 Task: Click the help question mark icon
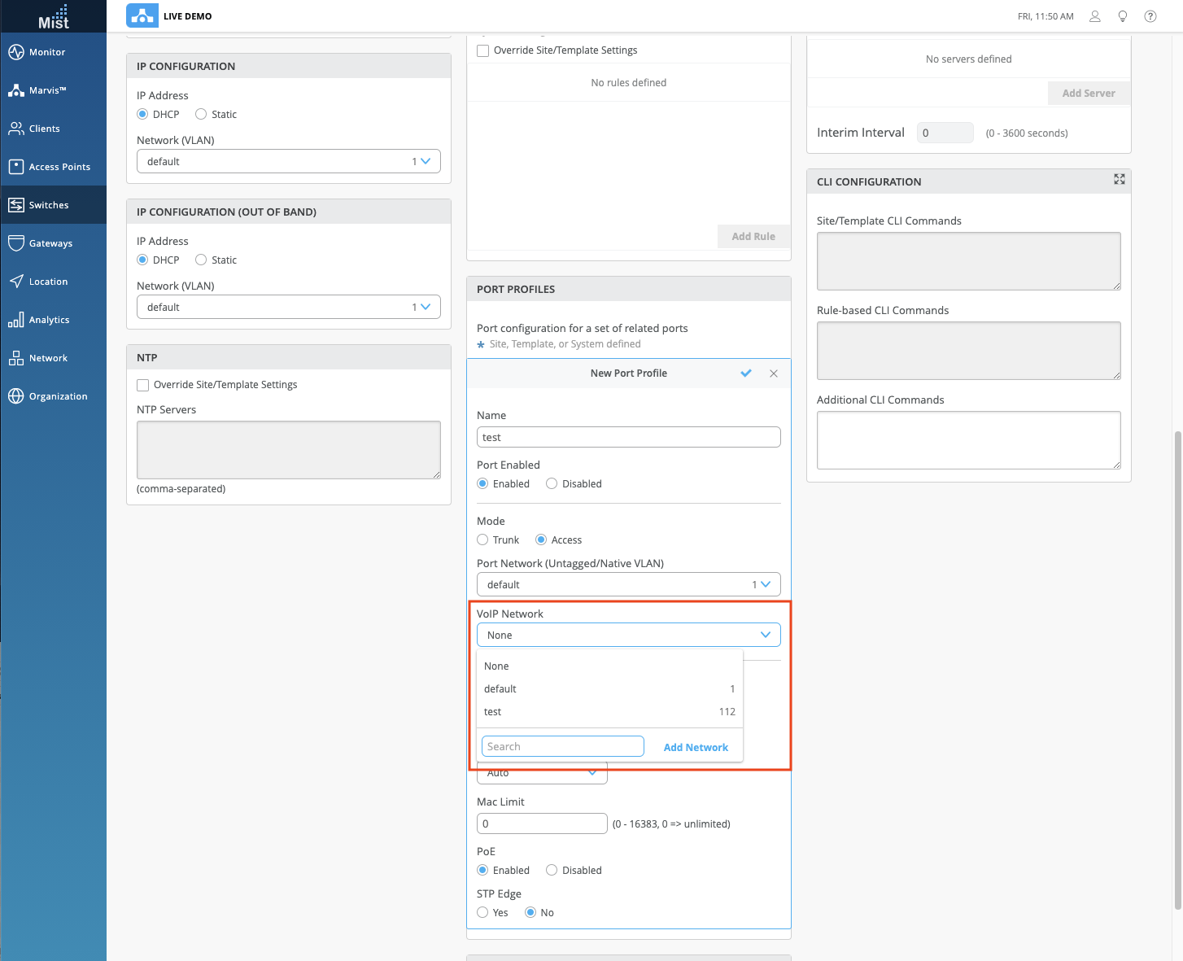pyautogui.click(x=1150, y=16)
